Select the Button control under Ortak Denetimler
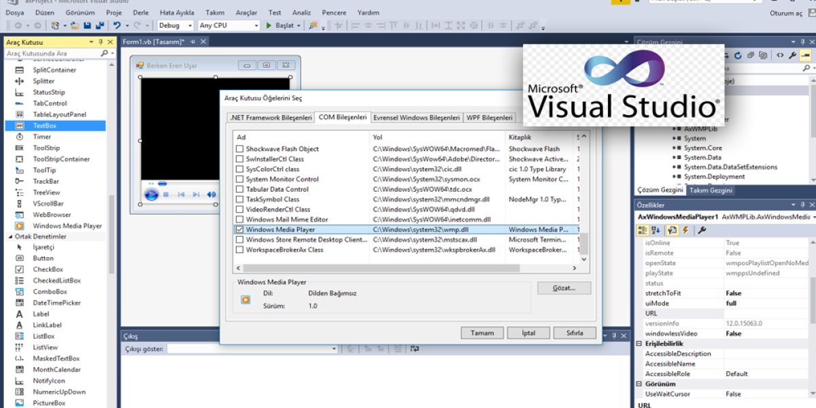This screenshot has height=408, width=816. point(42,258)
